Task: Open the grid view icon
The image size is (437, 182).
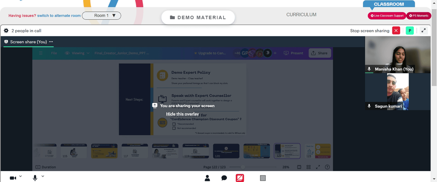Action: click(309, 167)
